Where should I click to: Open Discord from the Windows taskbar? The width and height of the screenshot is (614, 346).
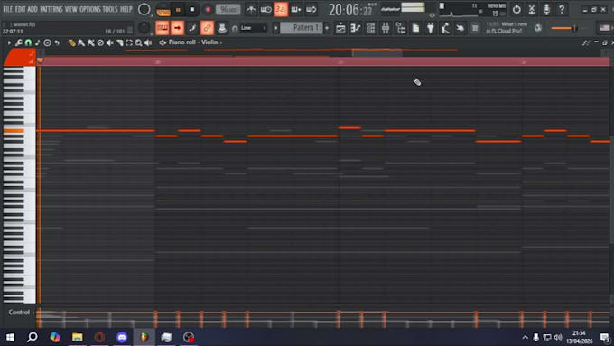122,337
